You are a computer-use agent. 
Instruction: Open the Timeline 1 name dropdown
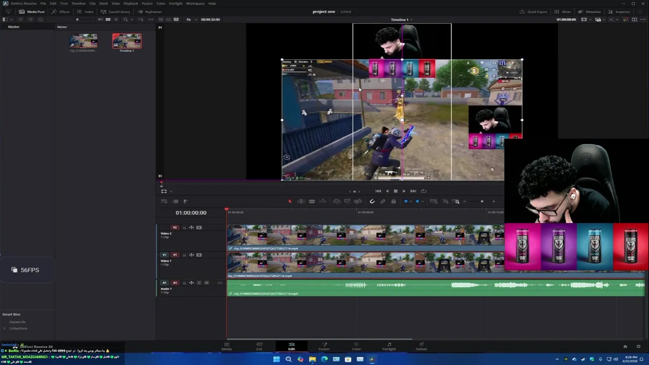pos(402,19)
